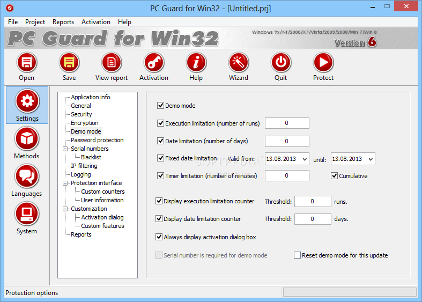The width and height of the screenshot is (422, 302).
Task: Select Logging tree item
Action: pos(81,174)
